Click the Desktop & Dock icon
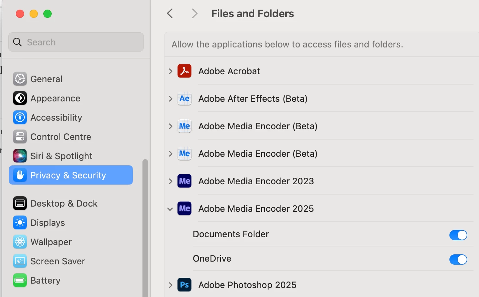The height and width of the screenshot is (297, 479). (20, 203)
